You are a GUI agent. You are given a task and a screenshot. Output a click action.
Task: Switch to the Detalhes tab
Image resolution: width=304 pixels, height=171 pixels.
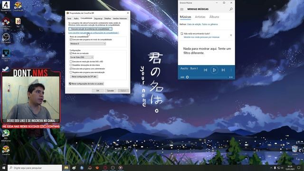pos(108,19)
